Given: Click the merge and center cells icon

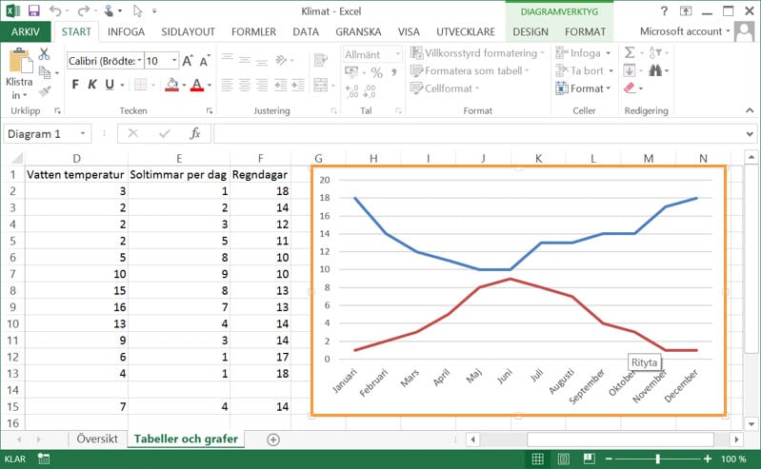Looking at the screenshot, I should [320, 85].
